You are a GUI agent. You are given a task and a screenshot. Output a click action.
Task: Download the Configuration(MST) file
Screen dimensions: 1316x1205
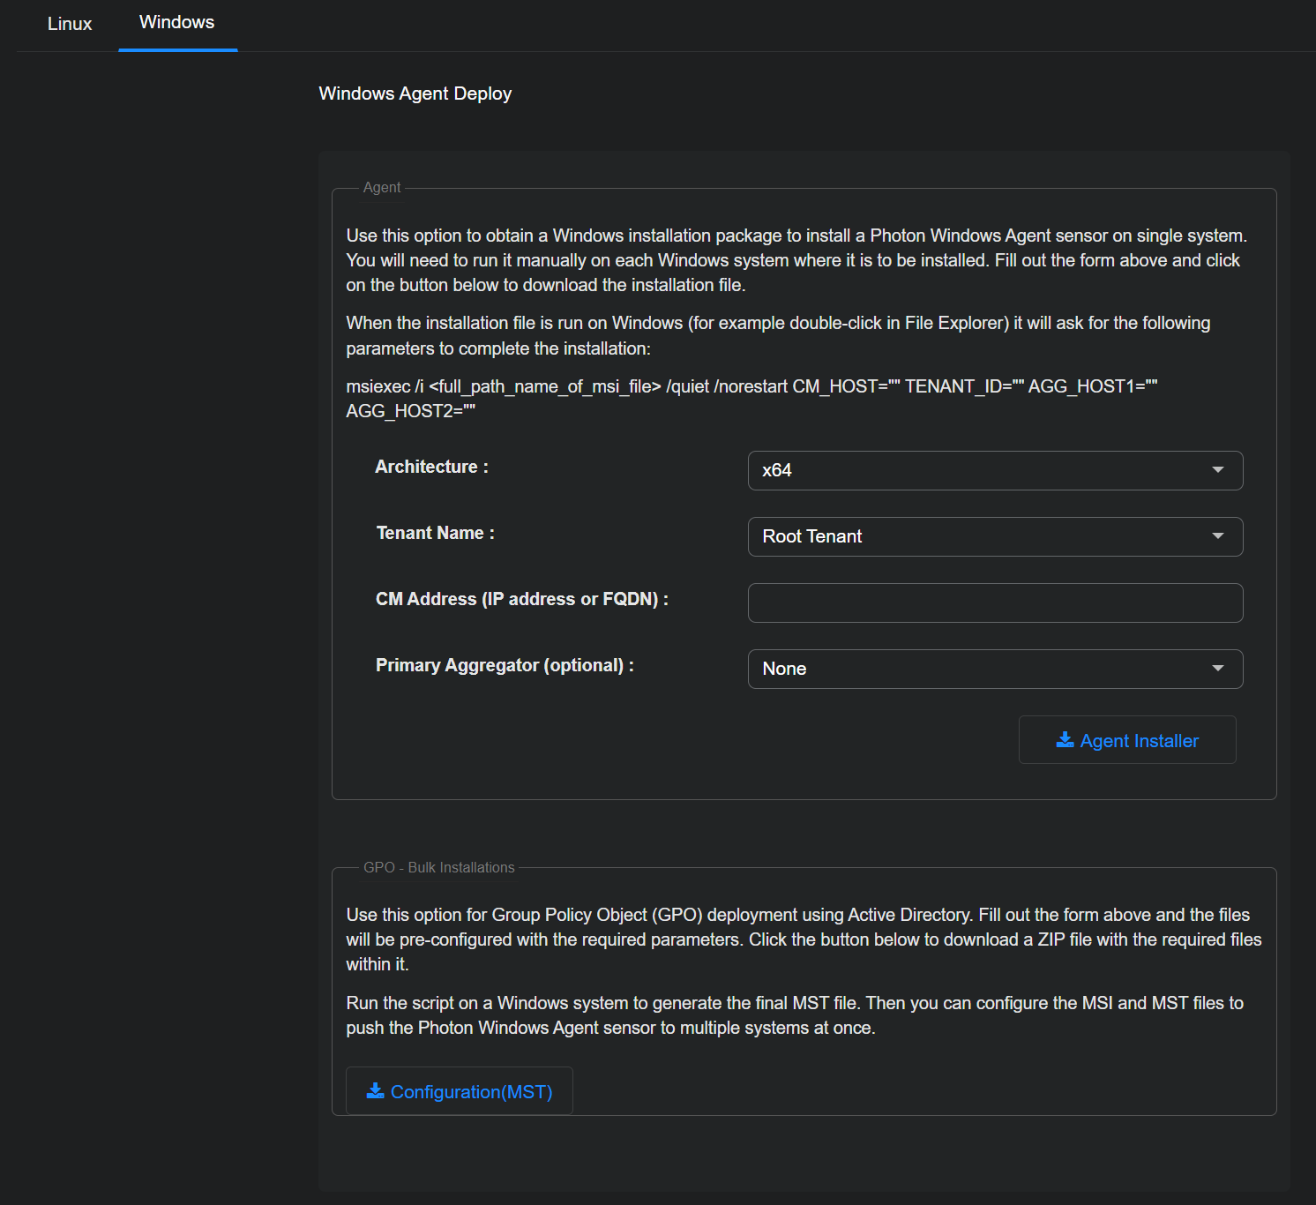pos(470,1092)
